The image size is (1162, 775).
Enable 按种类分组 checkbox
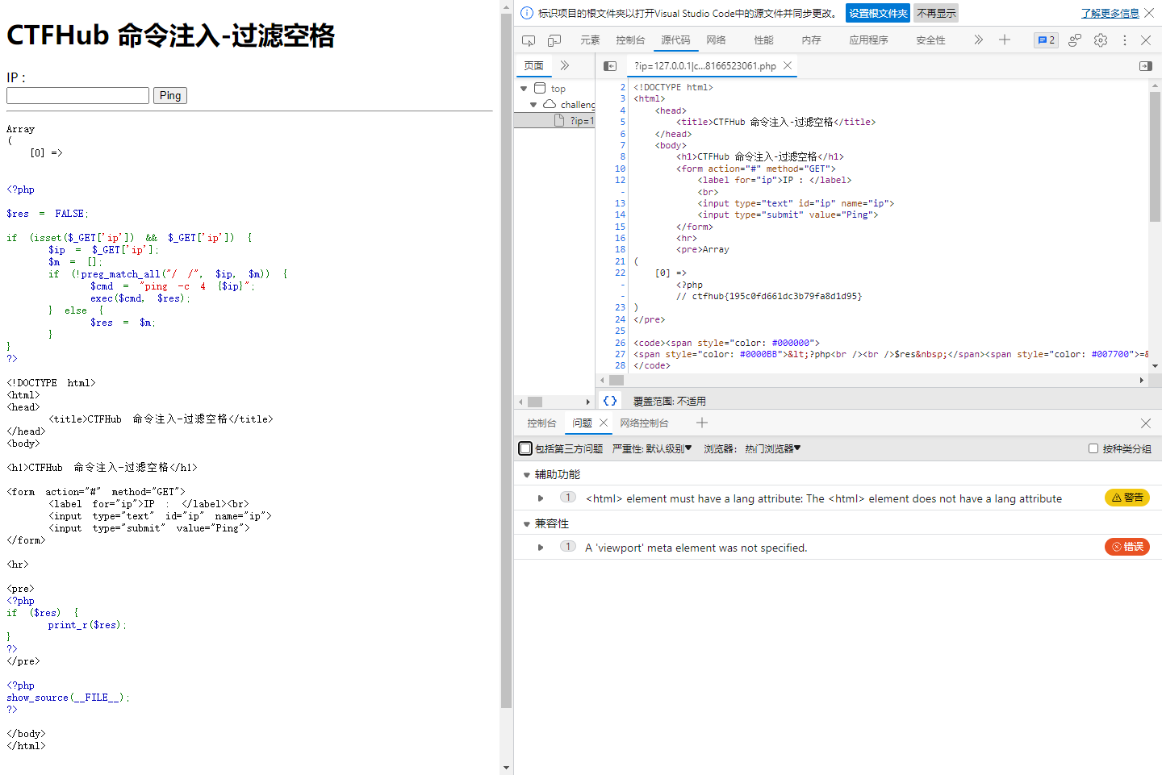tap(1093, 448)
